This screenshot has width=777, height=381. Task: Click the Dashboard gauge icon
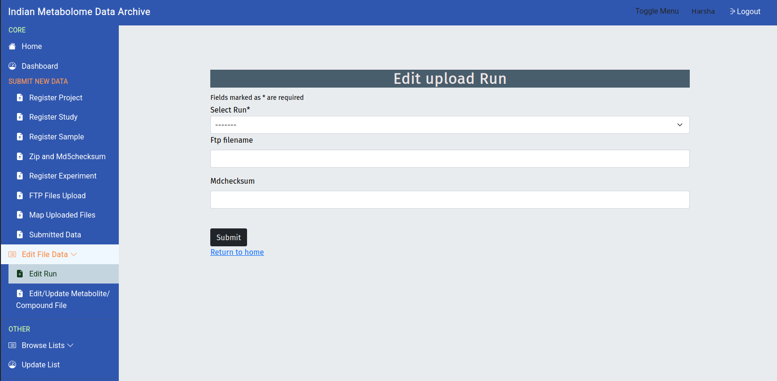(12, 66)
